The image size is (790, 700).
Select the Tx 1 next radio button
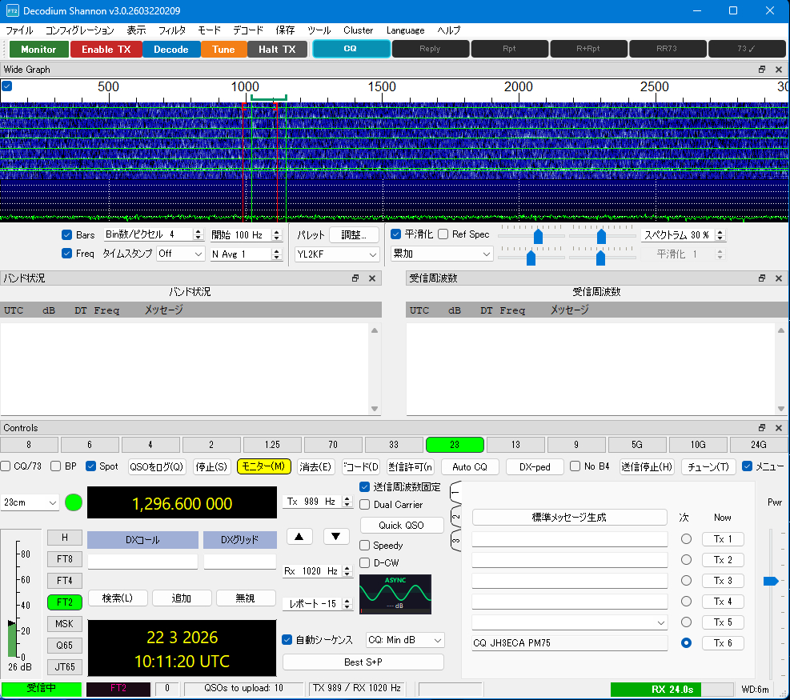pos(686,539)
